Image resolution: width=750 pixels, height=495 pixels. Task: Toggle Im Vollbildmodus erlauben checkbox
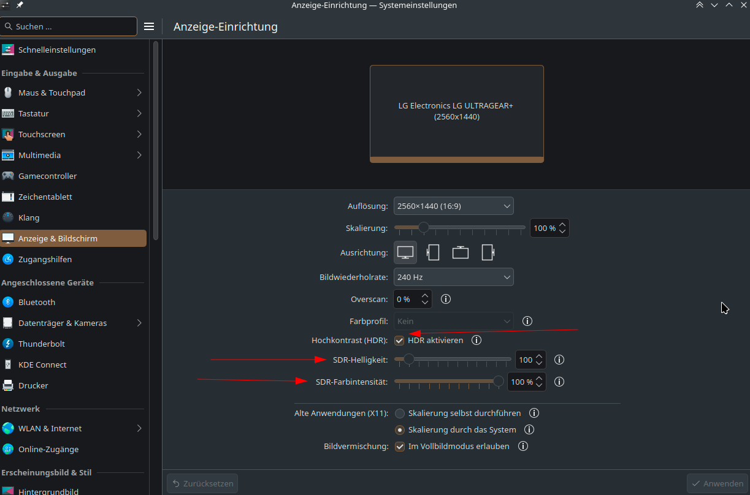point(400,447)
